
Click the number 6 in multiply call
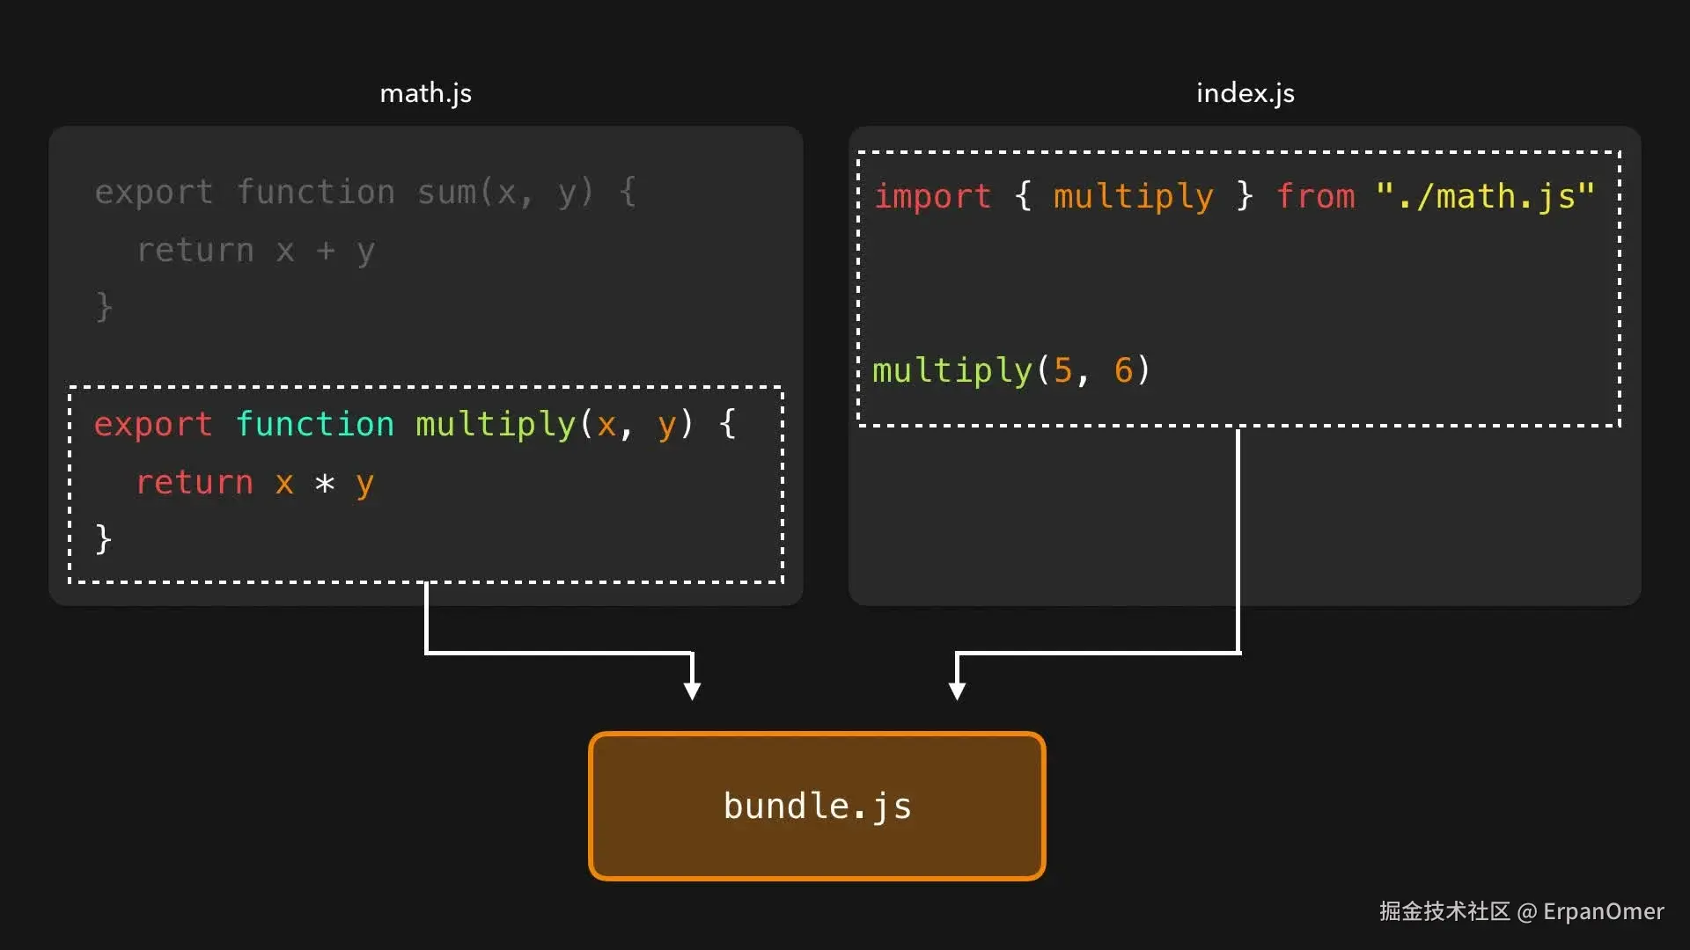pos(1123,370)
